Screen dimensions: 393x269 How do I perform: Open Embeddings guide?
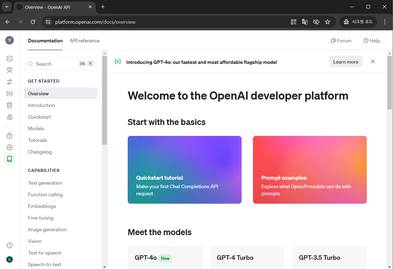point(42,206)
